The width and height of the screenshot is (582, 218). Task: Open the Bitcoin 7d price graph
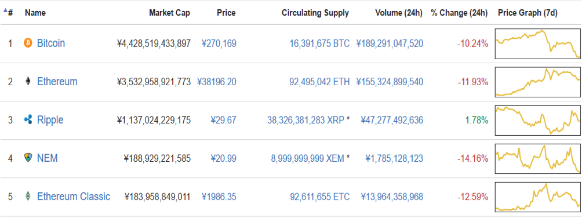tap(538, 43)
